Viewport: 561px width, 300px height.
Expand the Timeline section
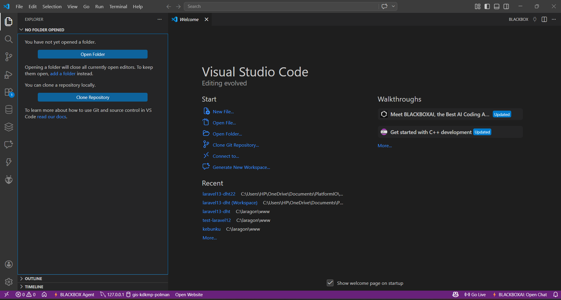click(93, 287)
